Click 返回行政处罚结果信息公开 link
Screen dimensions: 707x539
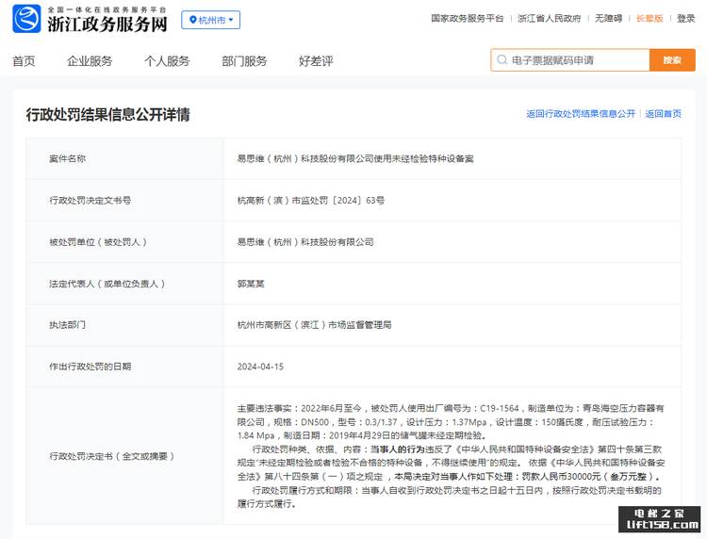tap(581, 114)
